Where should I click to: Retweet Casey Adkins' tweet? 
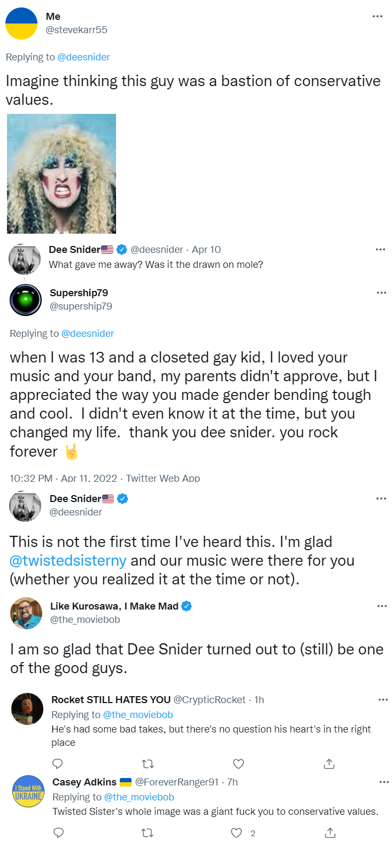[148, 832]
